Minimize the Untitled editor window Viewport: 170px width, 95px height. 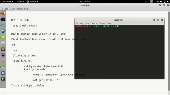point(160,5)
